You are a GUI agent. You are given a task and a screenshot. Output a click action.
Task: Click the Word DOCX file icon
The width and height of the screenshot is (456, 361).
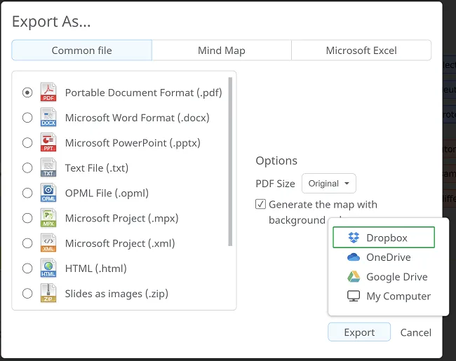coord(48,118)
